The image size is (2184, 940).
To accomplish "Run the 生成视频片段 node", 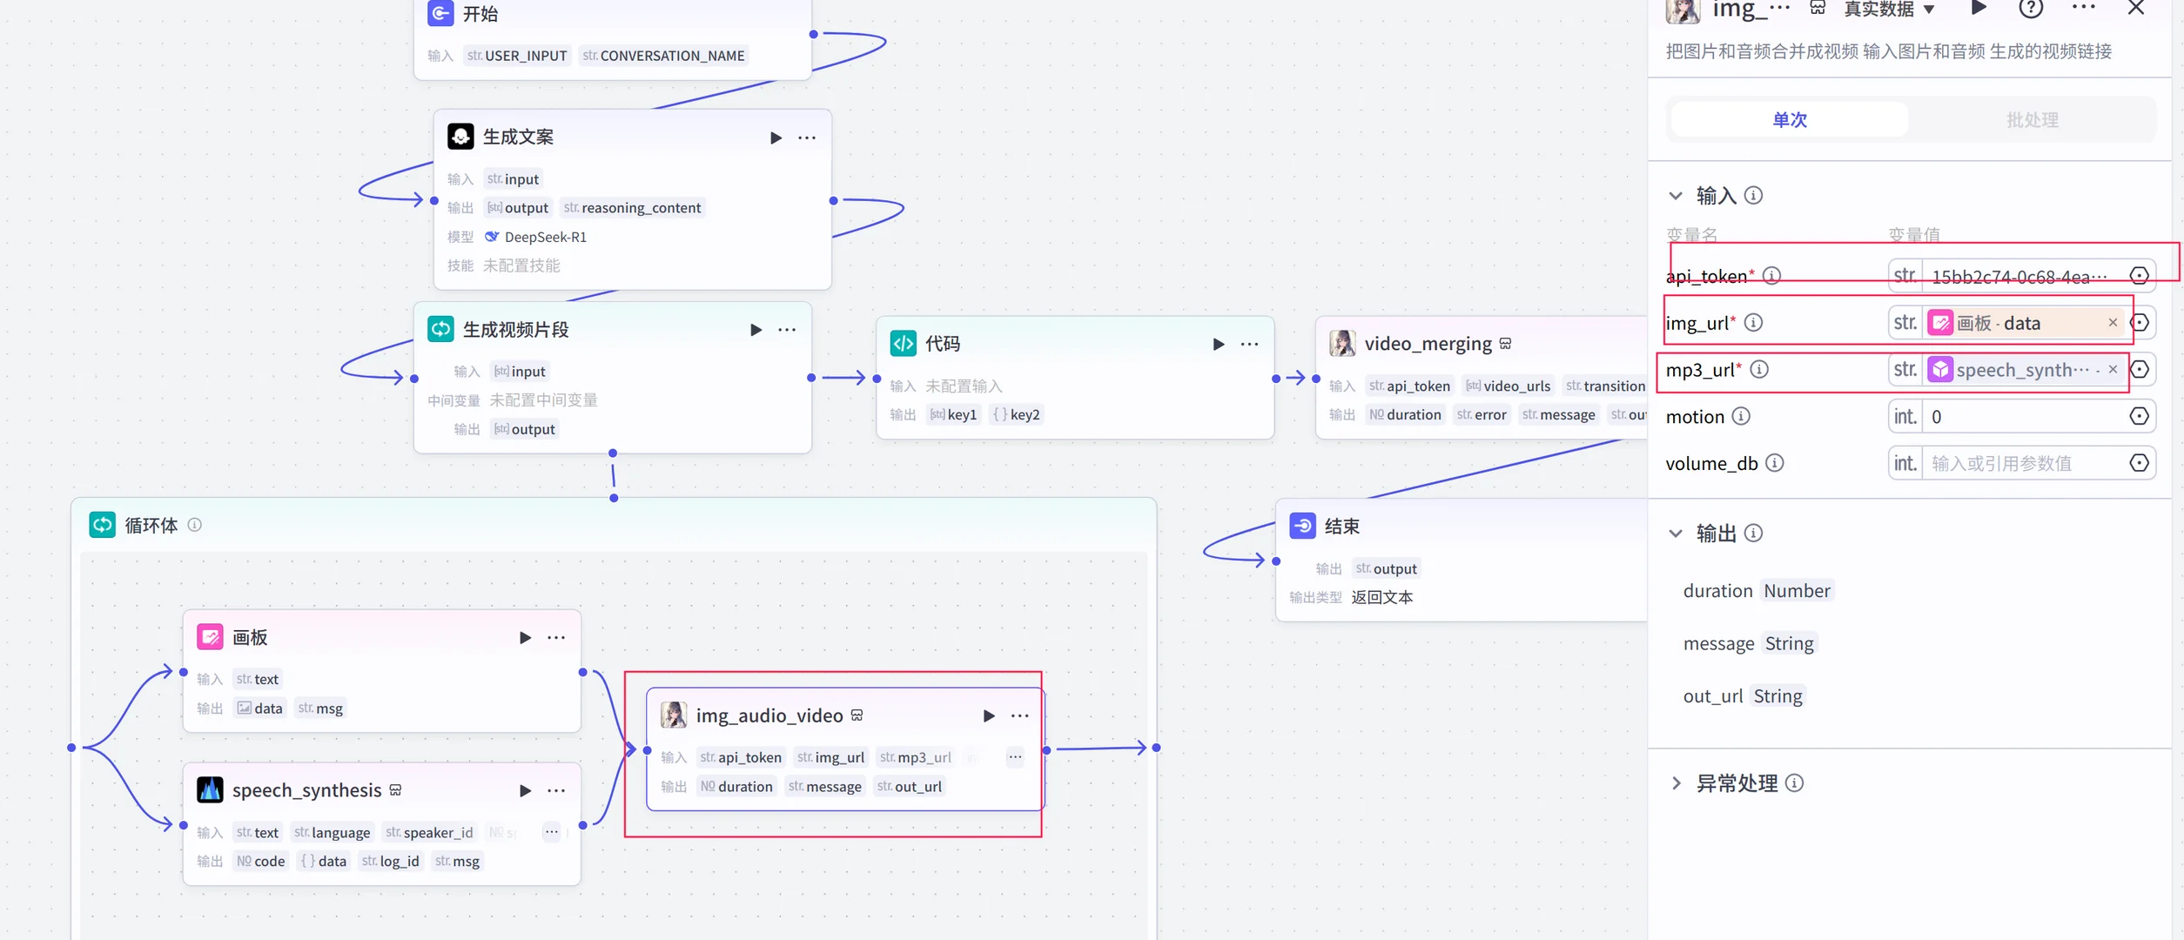I will 756,330.
